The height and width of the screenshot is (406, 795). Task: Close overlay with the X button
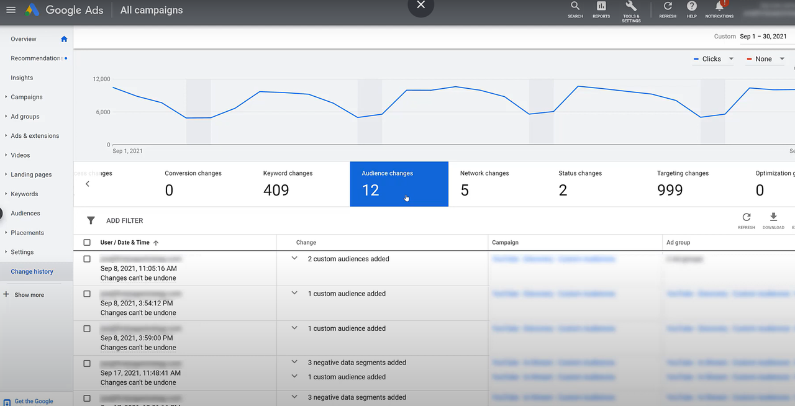(420, 5)
